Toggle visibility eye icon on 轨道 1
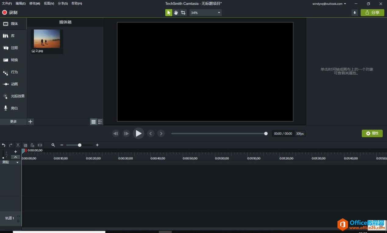 tap(18, 216)
